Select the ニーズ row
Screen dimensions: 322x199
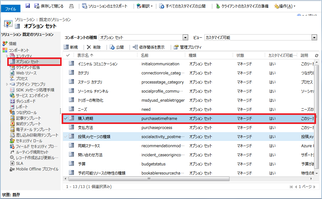[189, 110]
